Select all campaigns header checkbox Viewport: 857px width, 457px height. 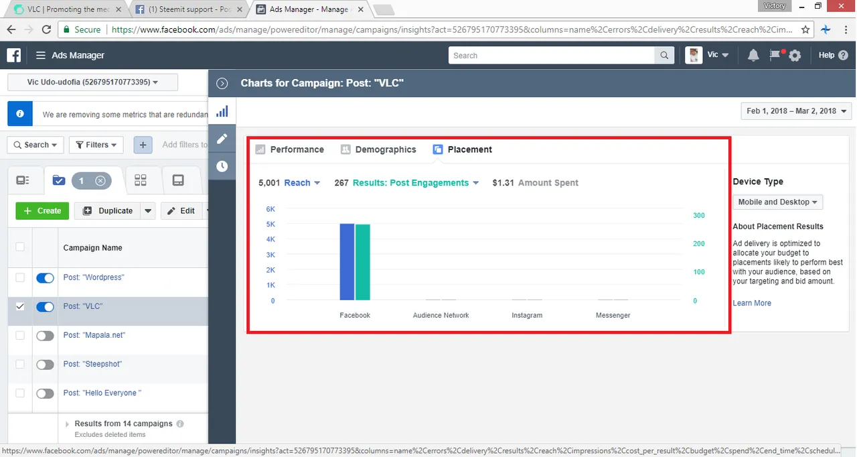(x=19, y=247)
